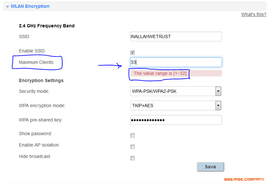Open the What's this? help link
Screen dimensions: 268x184
click(x=254, y=15)
